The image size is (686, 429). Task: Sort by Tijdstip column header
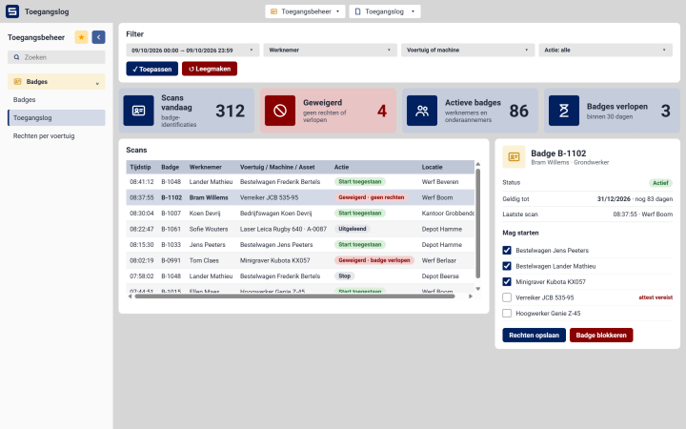pos(140,167)
